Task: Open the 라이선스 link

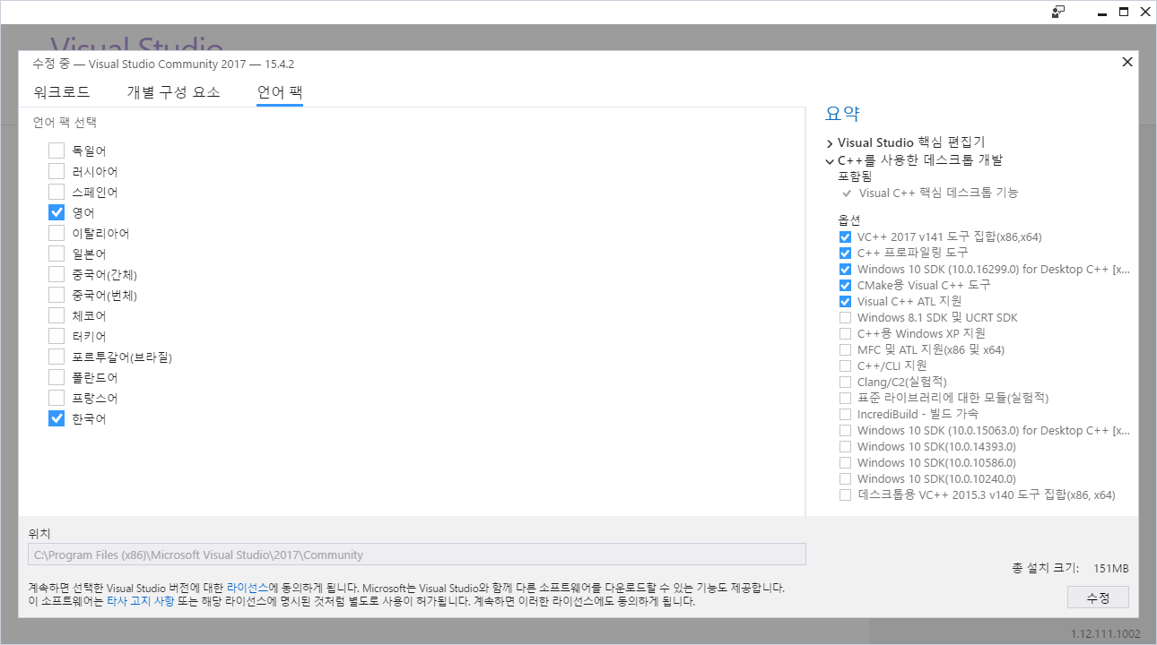Action: (247, 588)
